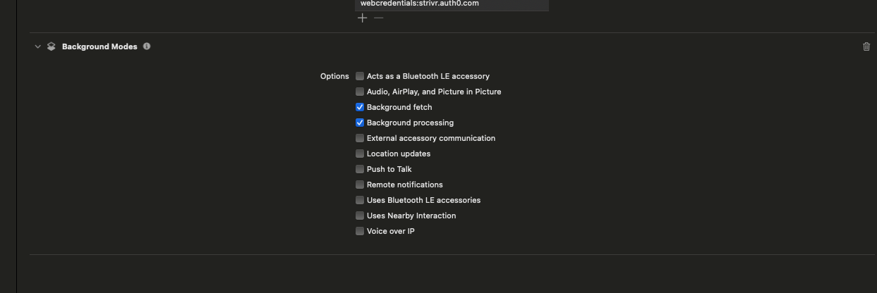Screen dimensions: 877x293
Task: Click the Background Modes section title
Action: [99, 46]
